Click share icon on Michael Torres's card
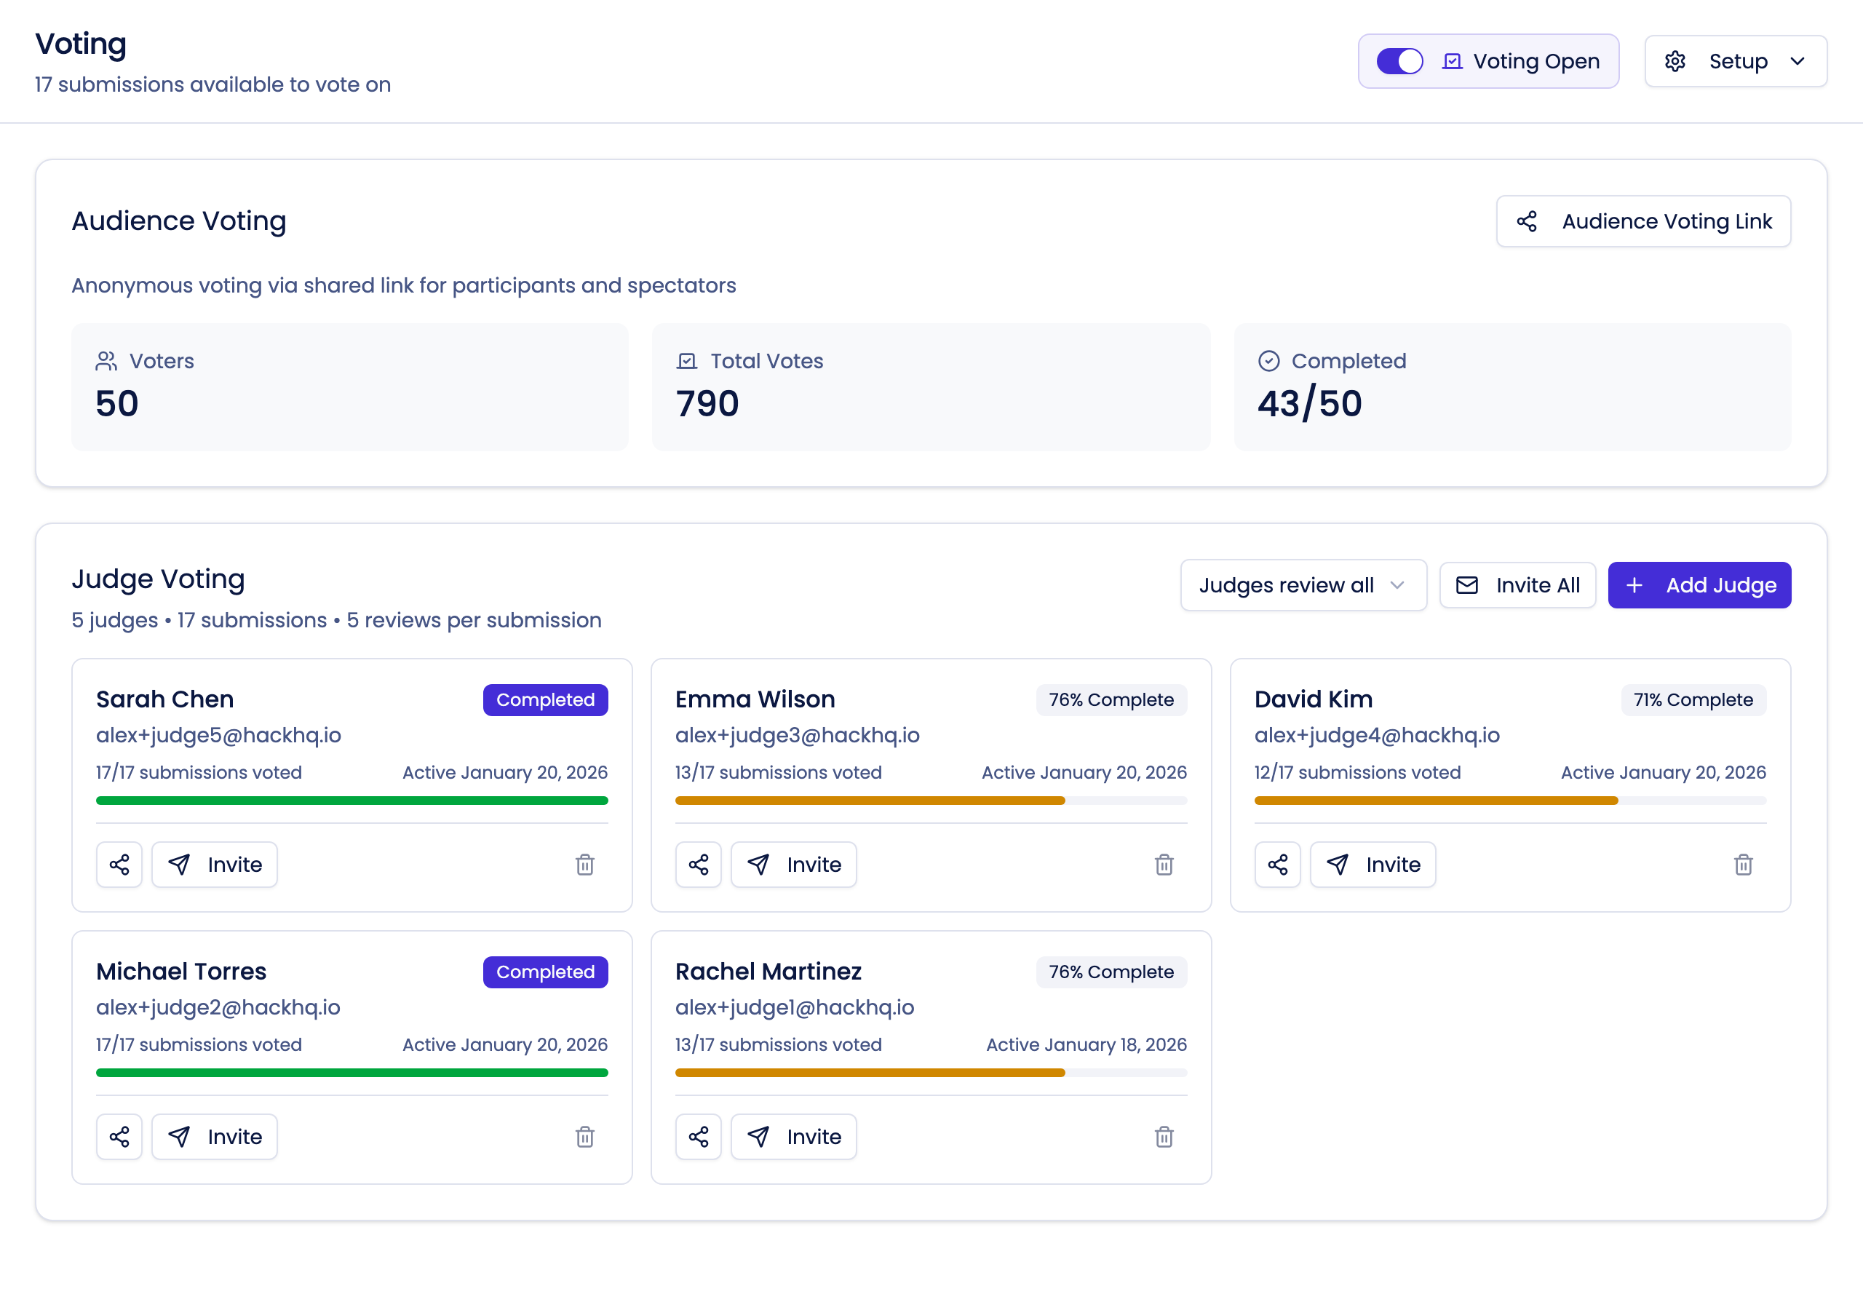Image resolution: width=1863 pixels, height=1310 pixels. coord(119,1136)
